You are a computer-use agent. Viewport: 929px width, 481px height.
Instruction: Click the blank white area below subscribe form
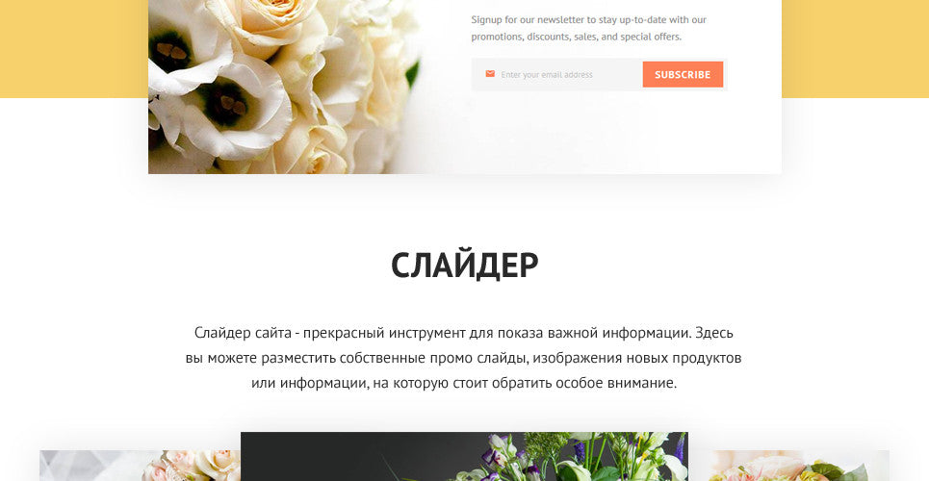pos(599,134)
